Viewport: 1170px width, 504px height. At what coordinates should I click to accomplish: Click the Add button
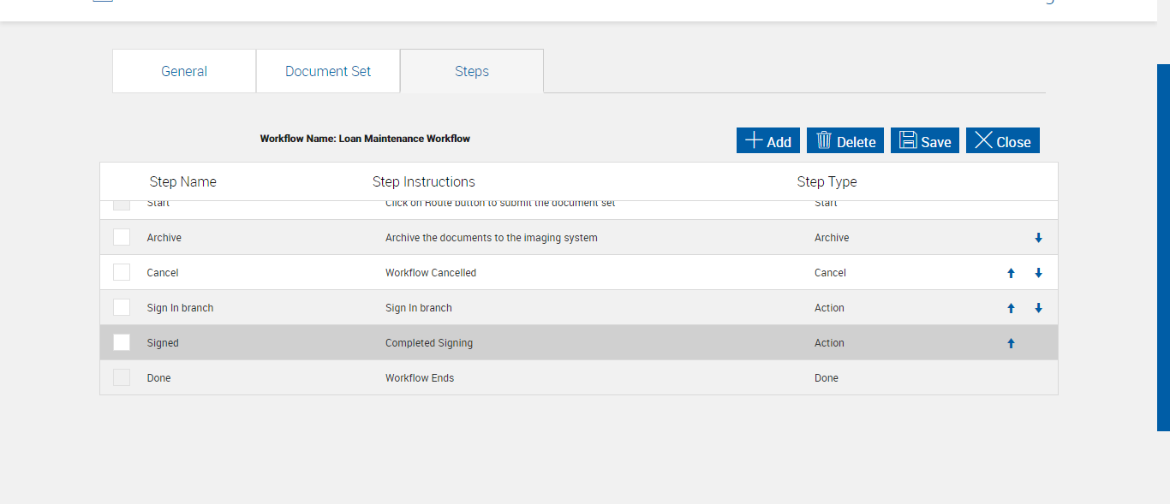click(767, 141)
